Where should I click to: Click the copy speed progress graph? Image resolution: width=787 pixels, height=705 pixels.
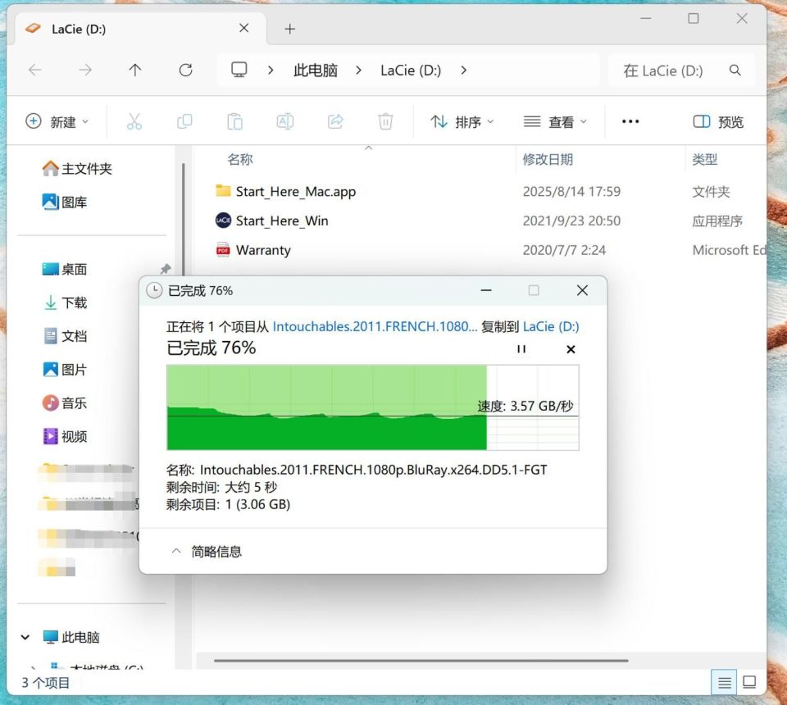point(372,407)
